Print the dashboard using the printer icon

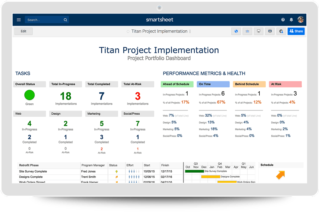(270, 31)
